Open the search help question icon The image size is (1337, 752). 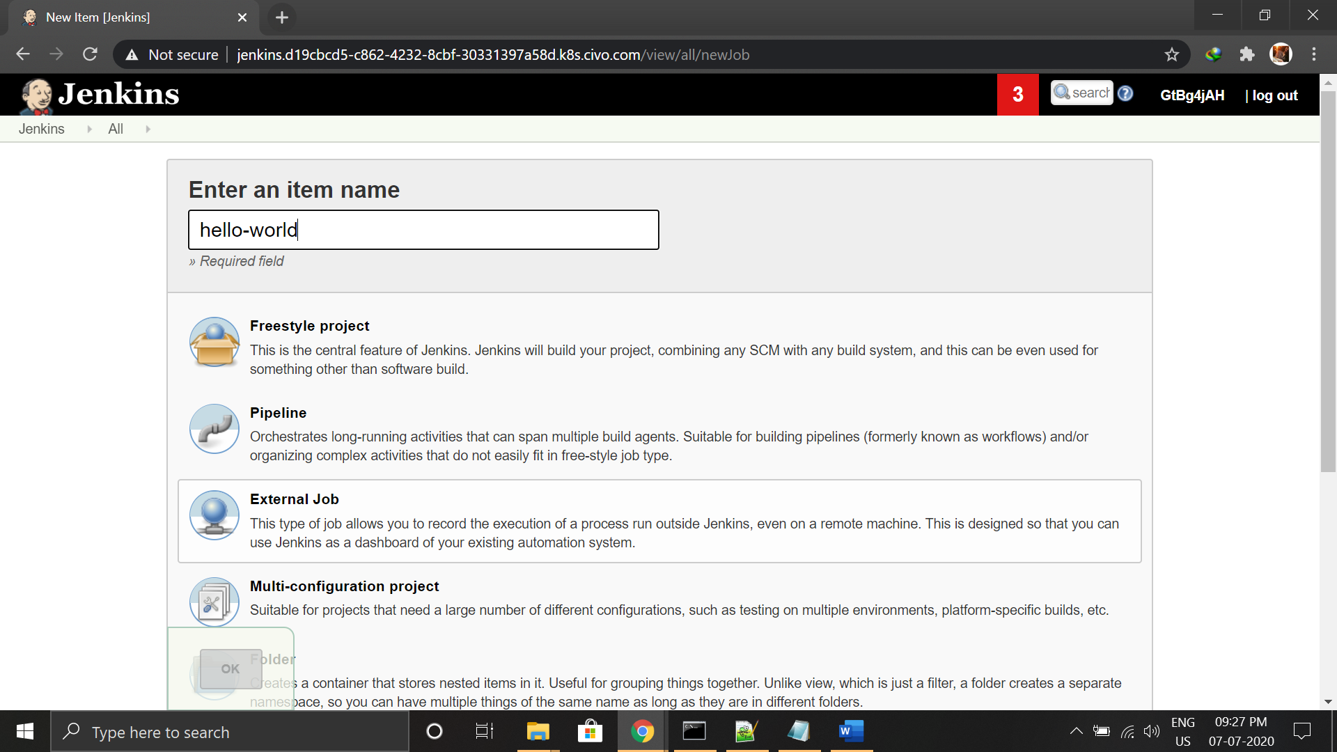click(1125, 93)
